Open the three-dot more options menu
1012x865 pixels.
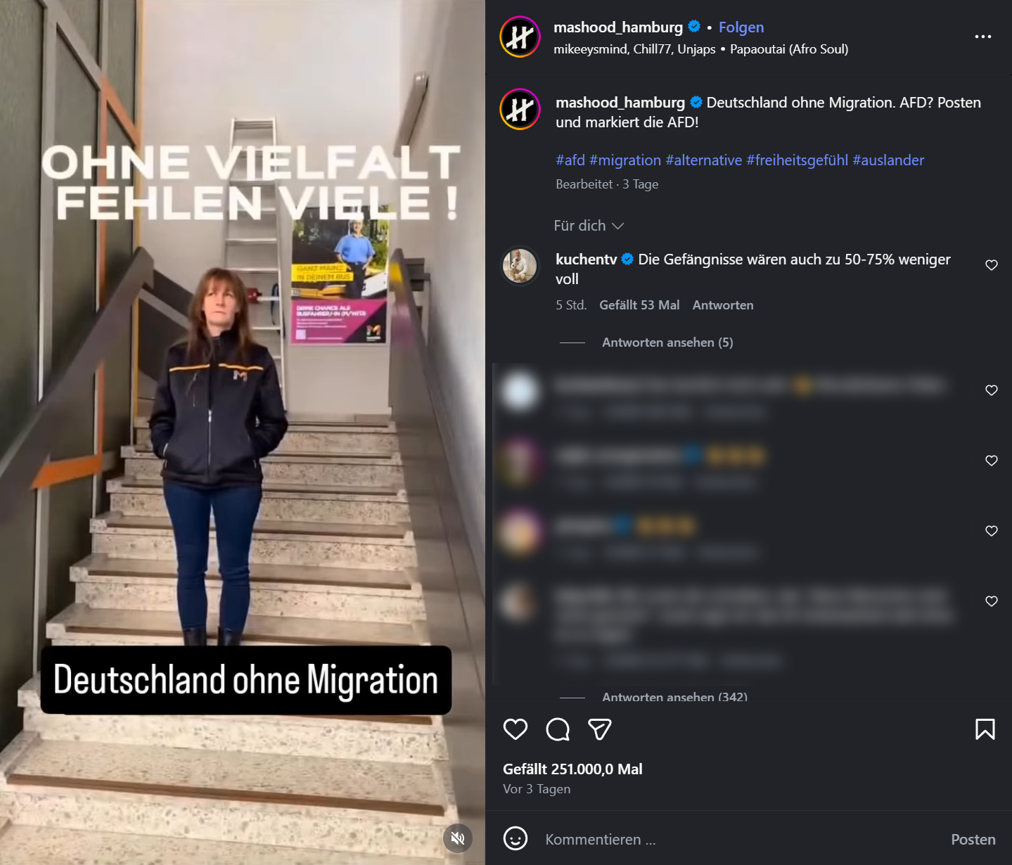(983, 37)
